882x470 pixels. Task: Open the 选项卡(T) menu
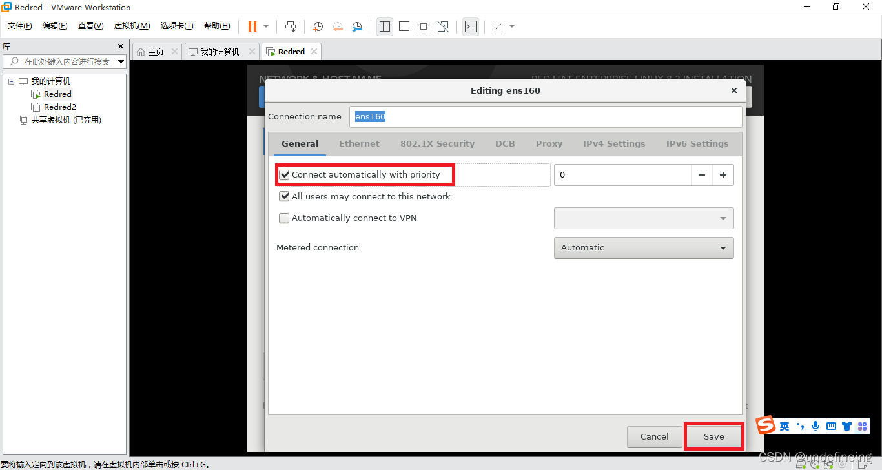pyautogui.click(x=177, y=26)
